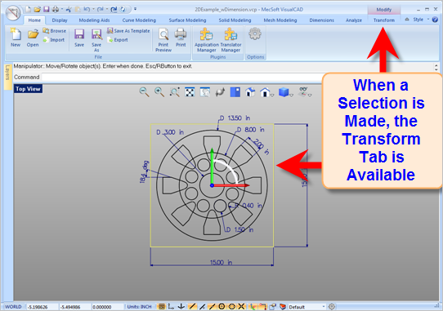The height and width of the screenshot is (311, 443).
Task: Click the Fit View extents icon
Action: click(x=190, y=92)
